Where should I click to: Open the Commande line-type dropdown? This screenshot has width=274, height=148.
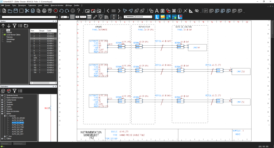[x=151, y=17]
